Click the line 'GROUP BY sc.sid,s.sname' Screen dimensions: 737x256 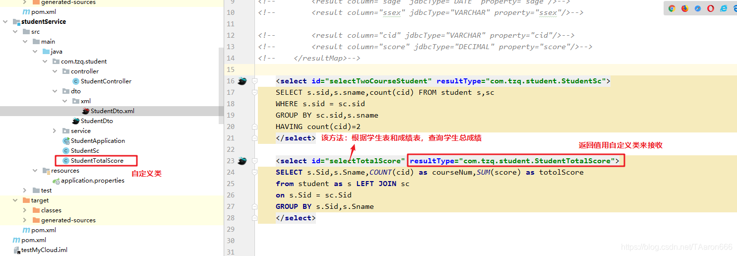[x=327, y=115]
